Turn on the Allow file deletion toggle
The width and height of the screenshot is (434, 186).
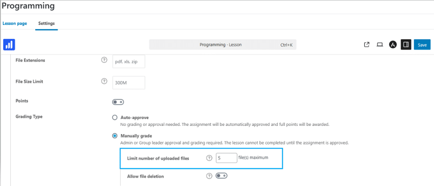(222, 175)
